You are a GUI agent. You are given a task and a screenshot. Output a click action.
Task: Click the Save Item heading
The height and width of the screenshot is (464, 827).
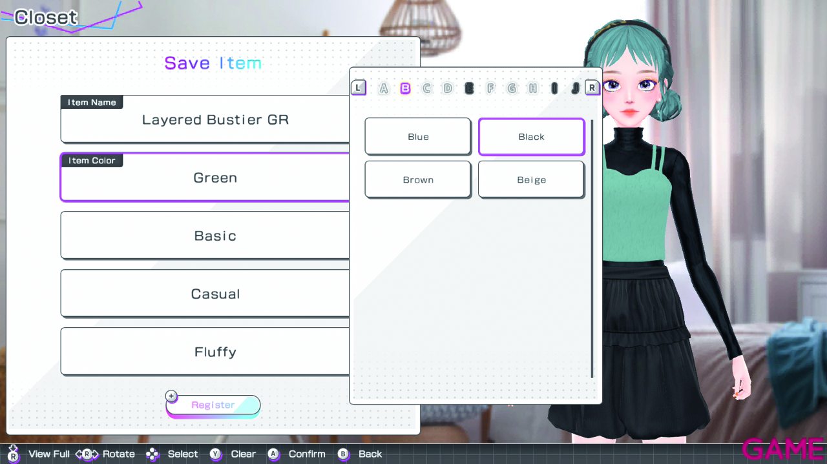click(213, 63)
